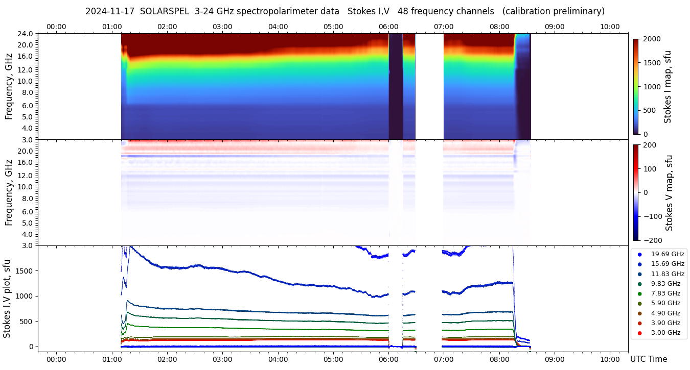The width and height of the screenshot is (690, 370).
Task: Click the Stokes V map colorbar
Action: coord(636,192)
